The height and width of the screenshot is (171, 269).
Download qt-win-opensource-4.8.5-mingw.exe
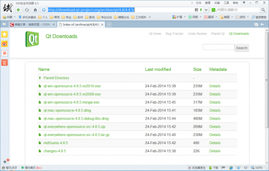point(71,103)
